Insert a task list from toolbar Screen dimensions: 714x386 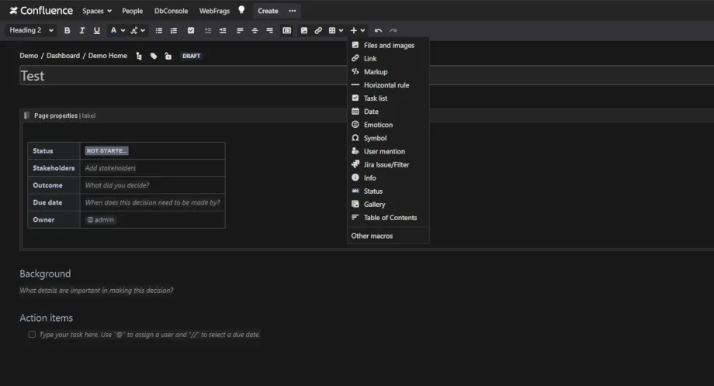coord(191,30)
